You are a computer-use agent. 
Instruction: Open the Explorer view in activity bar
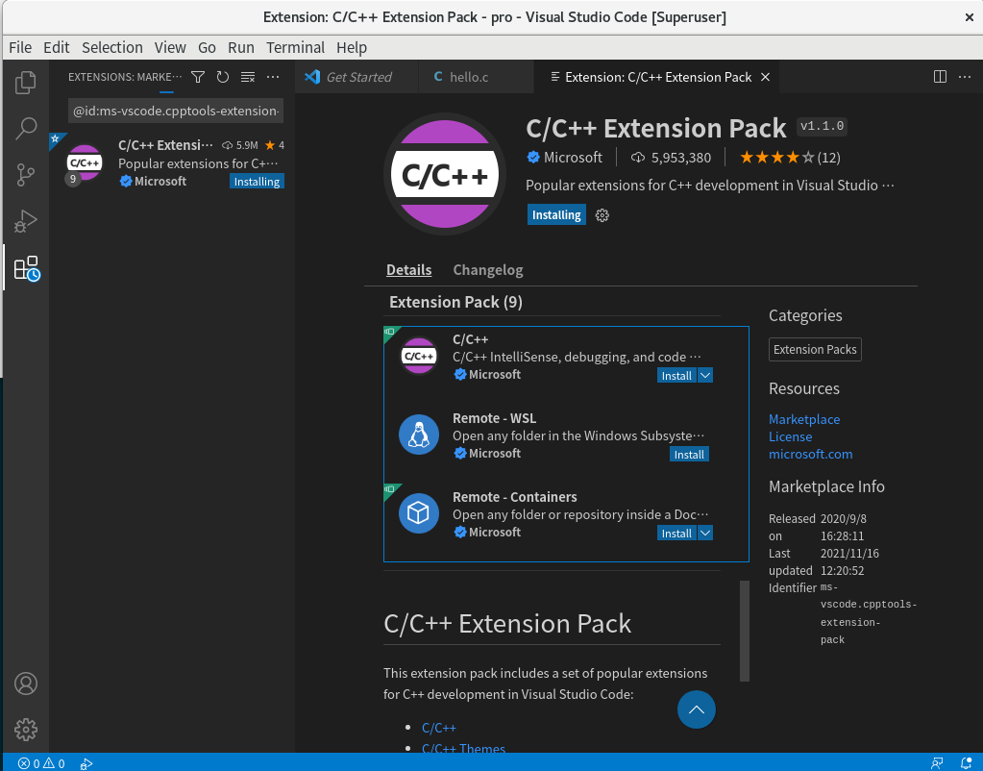pos(26,82)
